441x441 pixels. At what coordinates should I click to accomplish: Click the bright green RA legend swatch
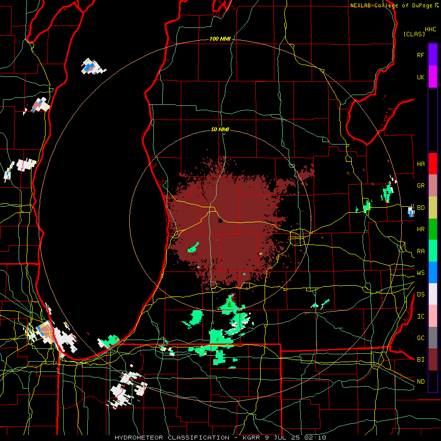(x=433, y=251)
